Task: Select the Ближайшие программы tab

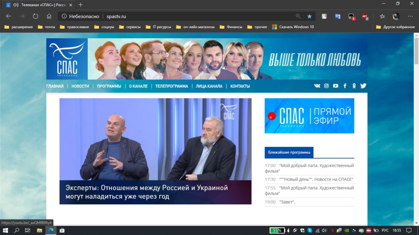Action: pyautogui.click(x=289, y=152)
